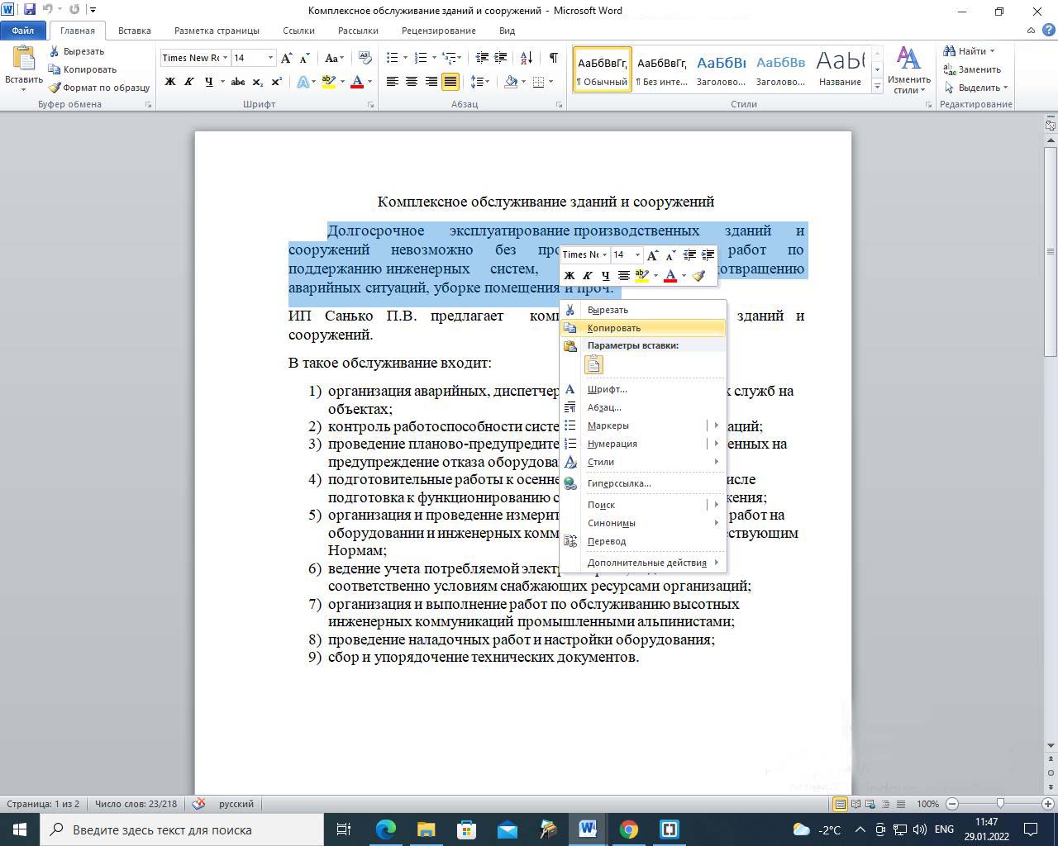The image size is (1058, 846).
Task: Open the font name dropdown in ribbon
Action: coord(225,58)
